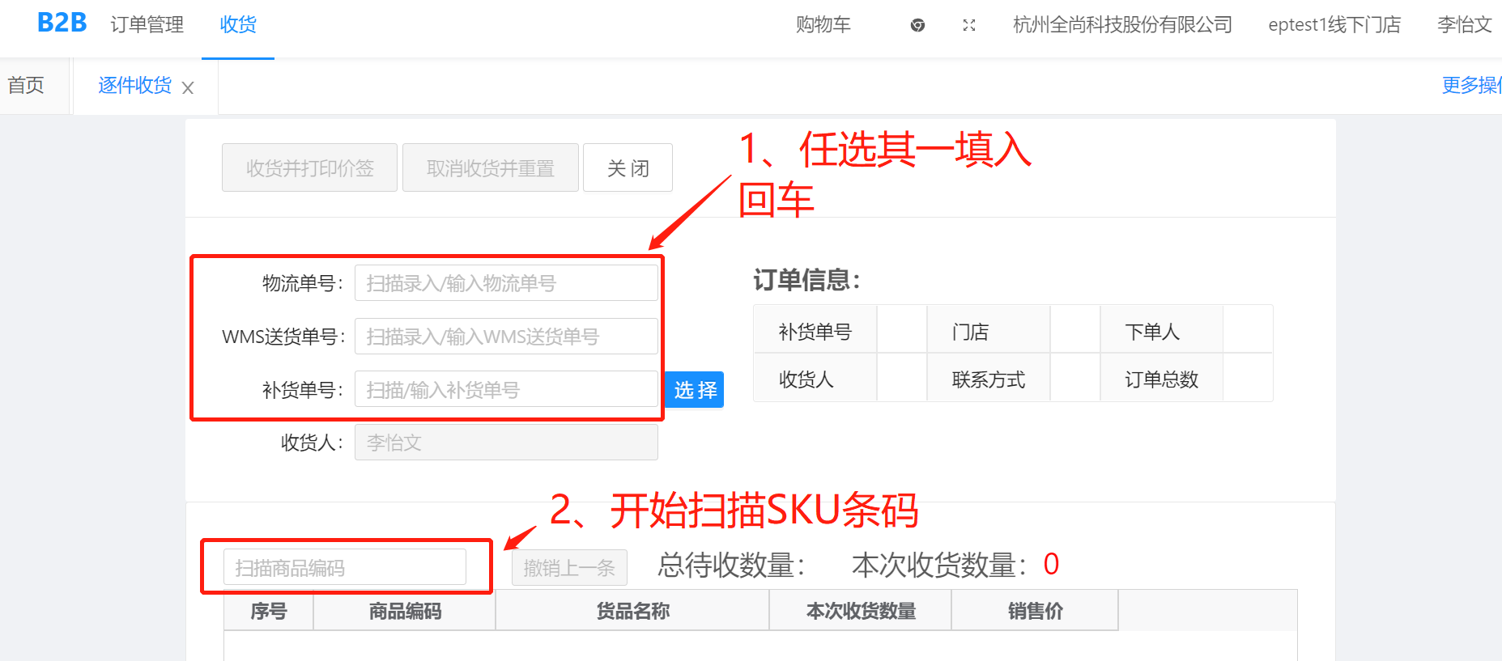This screenshot has width=1502, height=661.
Task: Toggle fullscreen using the expand arrows icon
Action: pos(969,25)
